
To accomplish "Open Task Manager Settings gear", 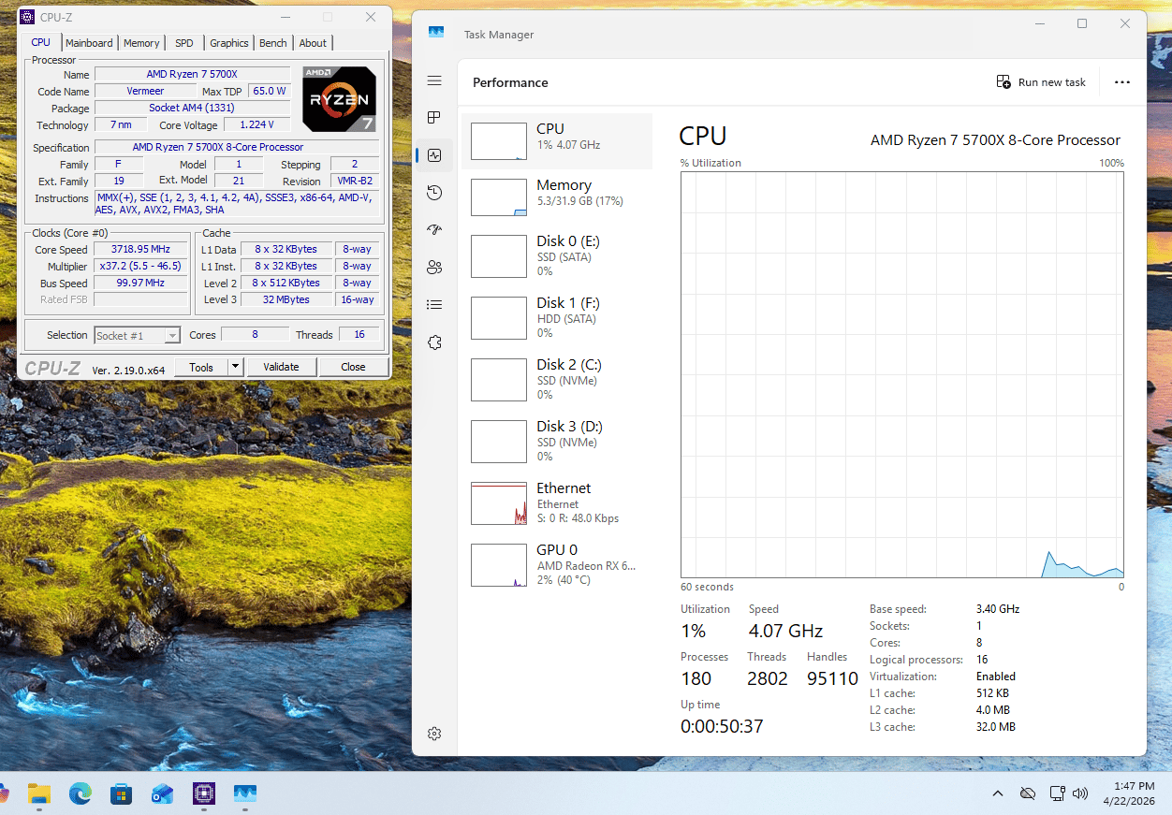I will [x=434, y=734].
